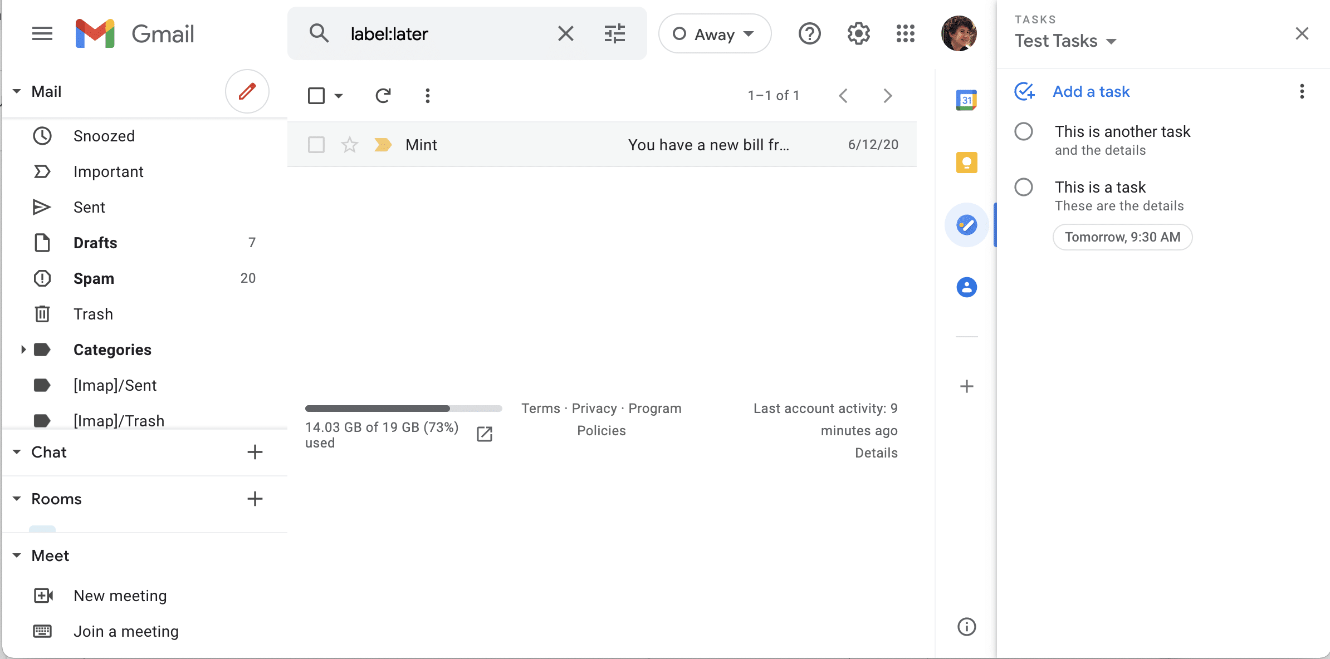Open the Away status dropdown

click(715, 34)
